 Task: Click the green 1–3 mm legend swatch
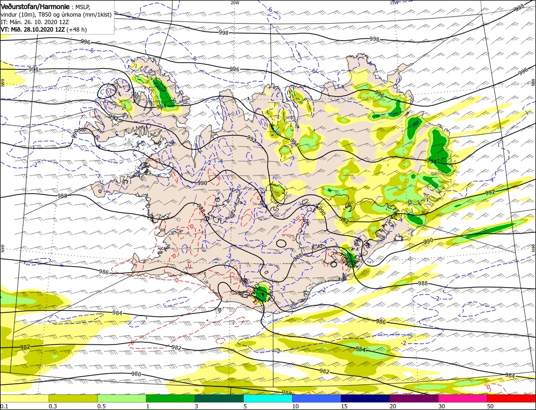[170, 398]
